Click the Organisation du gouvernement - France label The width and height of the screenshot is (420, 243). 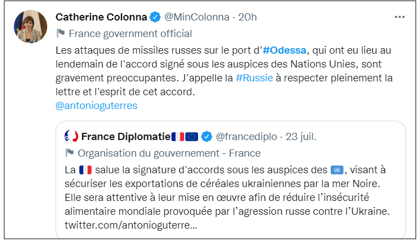click(169, 153)
